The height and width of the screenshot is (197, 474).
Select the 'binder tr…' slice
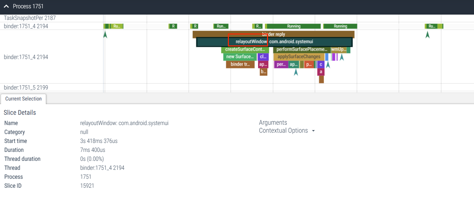[240, 64]
